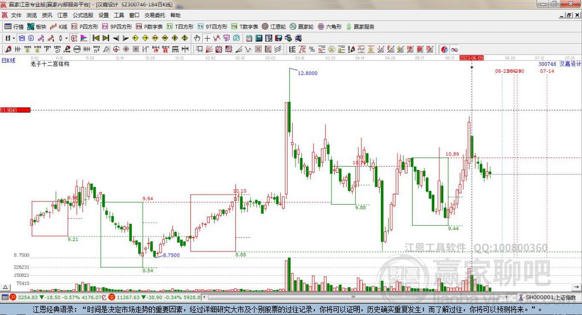Screen dimensions: 582x315
Task: Click the right arrow button beside the chart
Action: [x=576, y=287]
